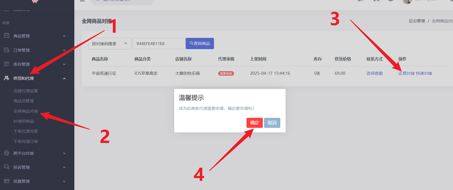Select 商品池管理 submenu item
Image resolution: width=453 pixels, height=190 pixels.
(24, 101)
